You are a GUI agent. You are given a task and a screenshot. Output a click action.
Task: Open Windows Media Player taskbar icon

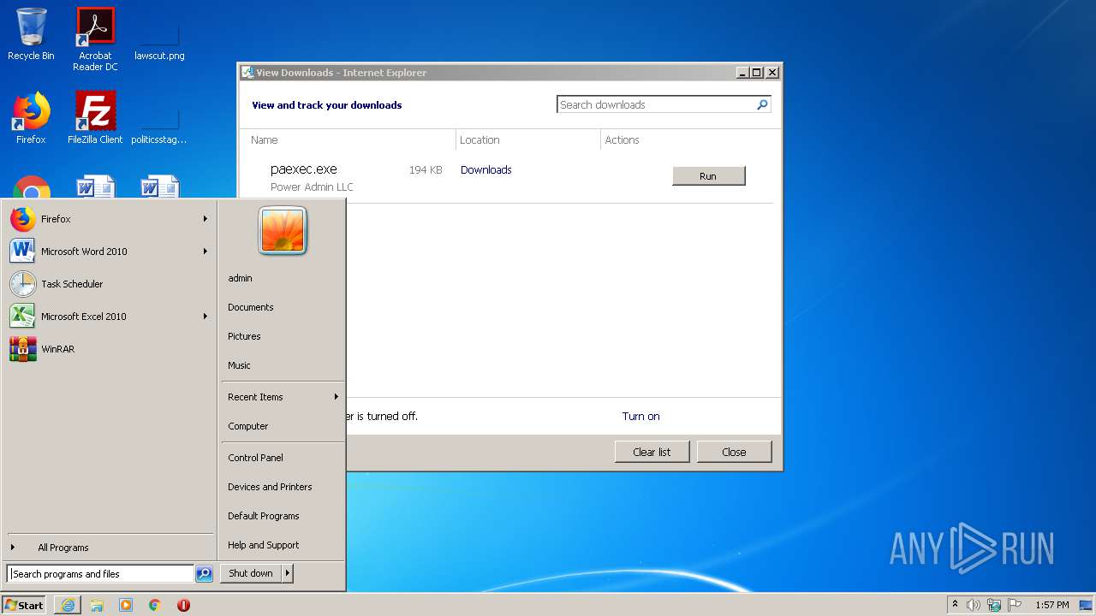tap(126, 605)
